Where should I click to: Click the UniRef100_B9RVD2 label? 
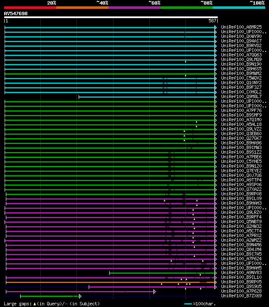[x=241, y=45]
